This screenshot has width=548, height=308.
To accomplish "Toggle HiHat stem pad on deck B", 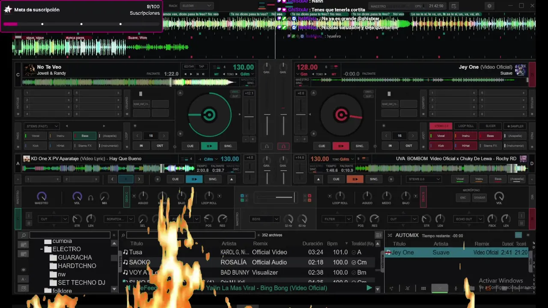I will (x=465, y=145).
